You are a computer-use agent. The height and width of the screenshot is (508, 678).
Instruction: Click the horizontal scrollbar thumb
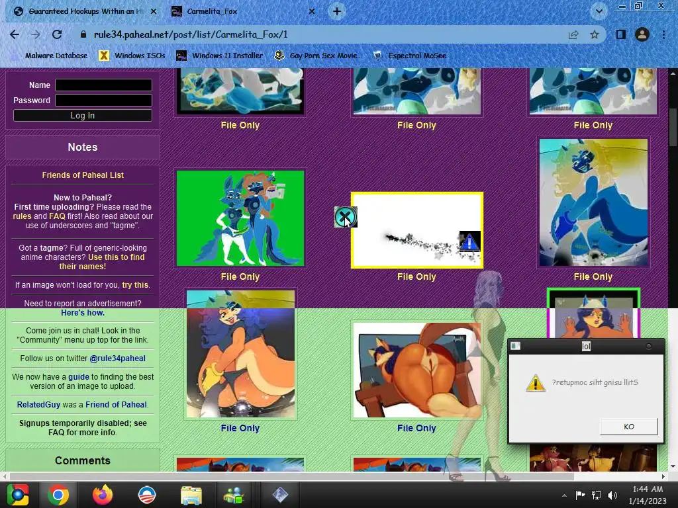292,476
